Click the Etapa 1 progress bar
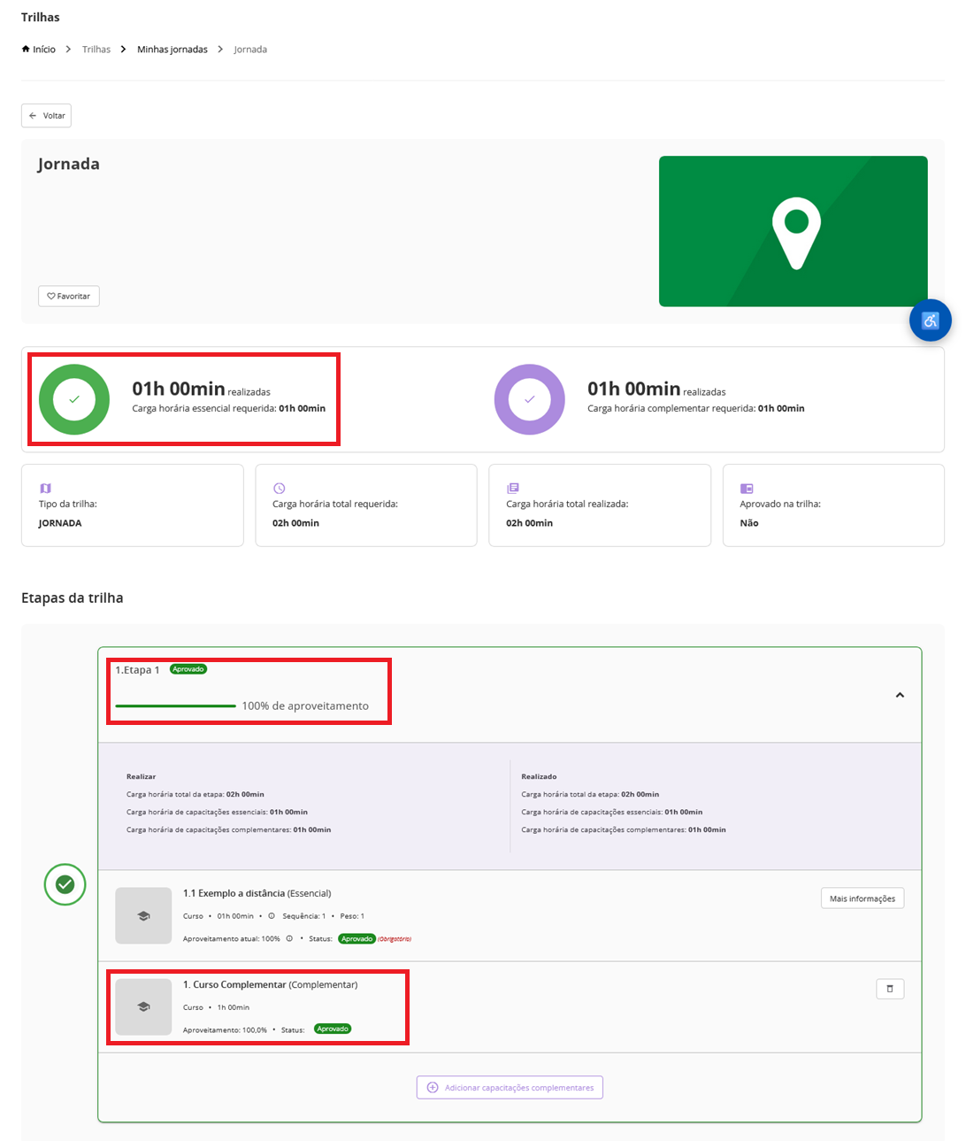 (x=175, y=705)
